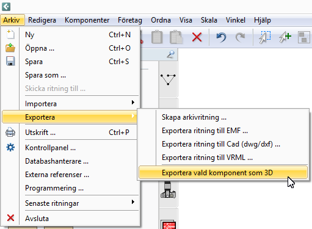Open the Redigera menu
This screenshot has height=229, width=312.
coord(42,20)
